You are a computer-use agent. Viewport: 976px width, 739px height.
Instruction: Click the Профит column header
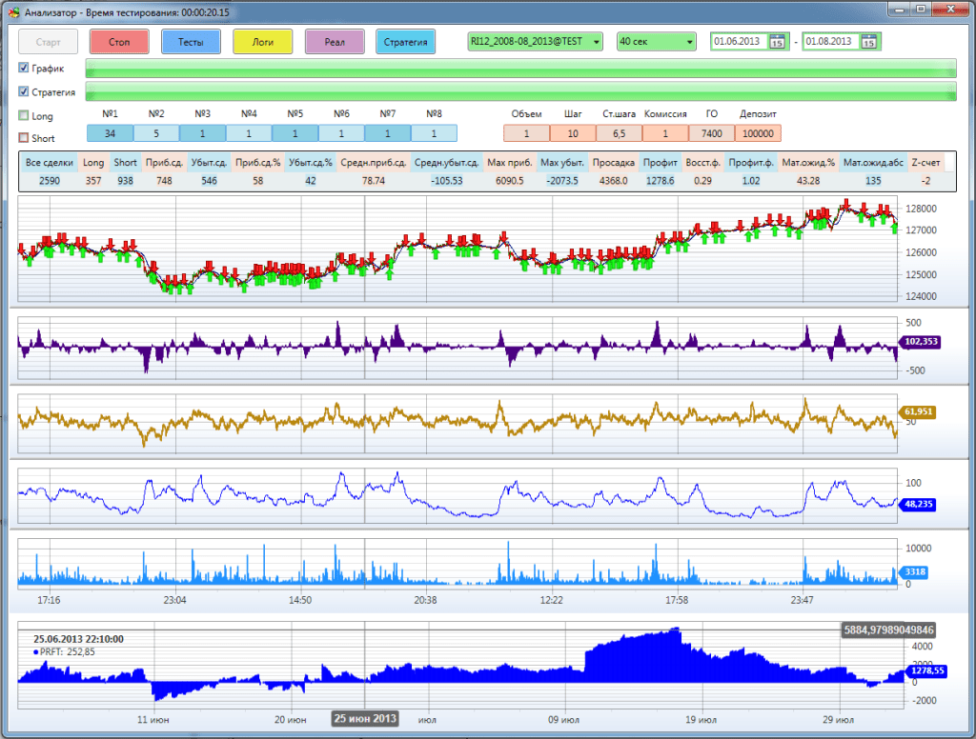tap(661, 162)
